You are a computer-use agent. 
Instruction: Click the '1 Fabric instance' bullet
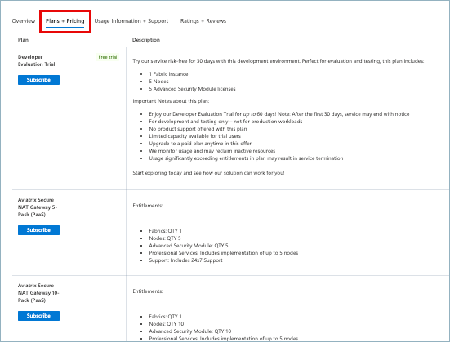168,74
